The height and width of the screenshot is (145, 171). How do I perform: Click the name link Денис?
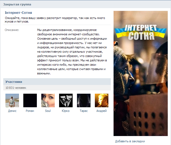click(12, 111)
